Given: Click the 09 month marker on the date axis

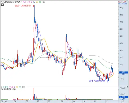Looking at the screenshot, I should pos(74,101).
